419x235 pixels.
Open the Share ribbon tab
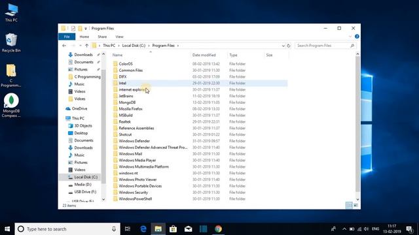click(102, 37)
